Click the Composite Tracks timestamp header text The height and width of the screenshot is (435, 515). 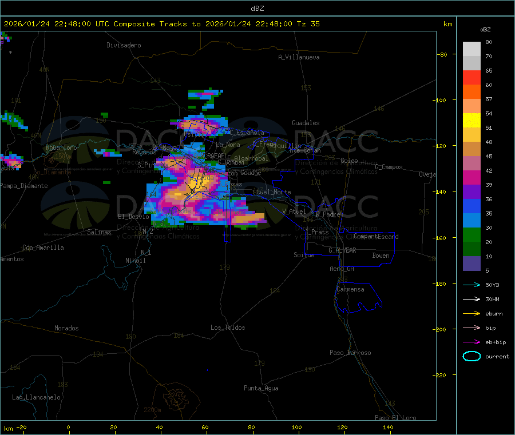point(161,24)
